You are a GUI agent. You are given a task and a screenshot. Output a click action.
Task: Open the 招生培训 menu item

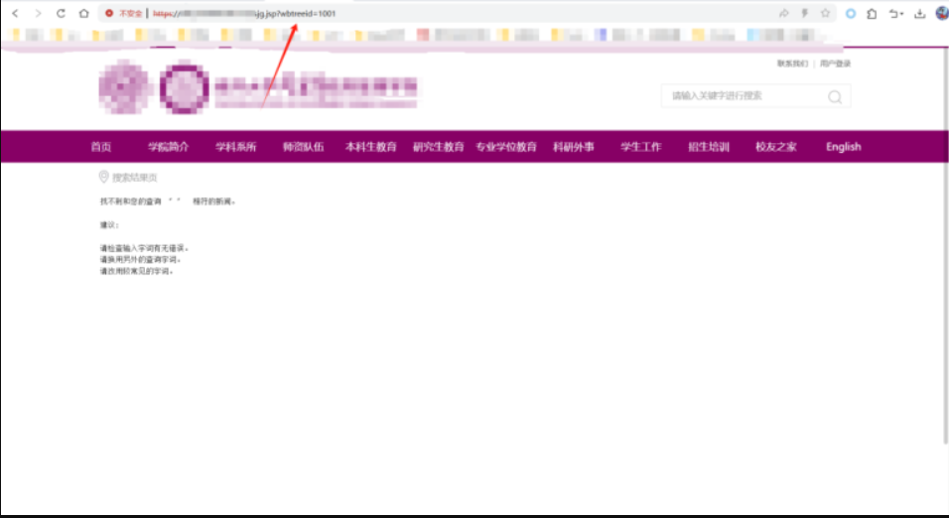point(708,147)
